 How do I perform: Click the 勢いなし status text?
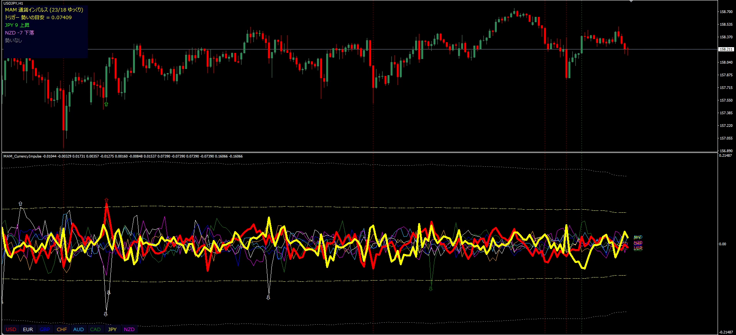[13, 40]
